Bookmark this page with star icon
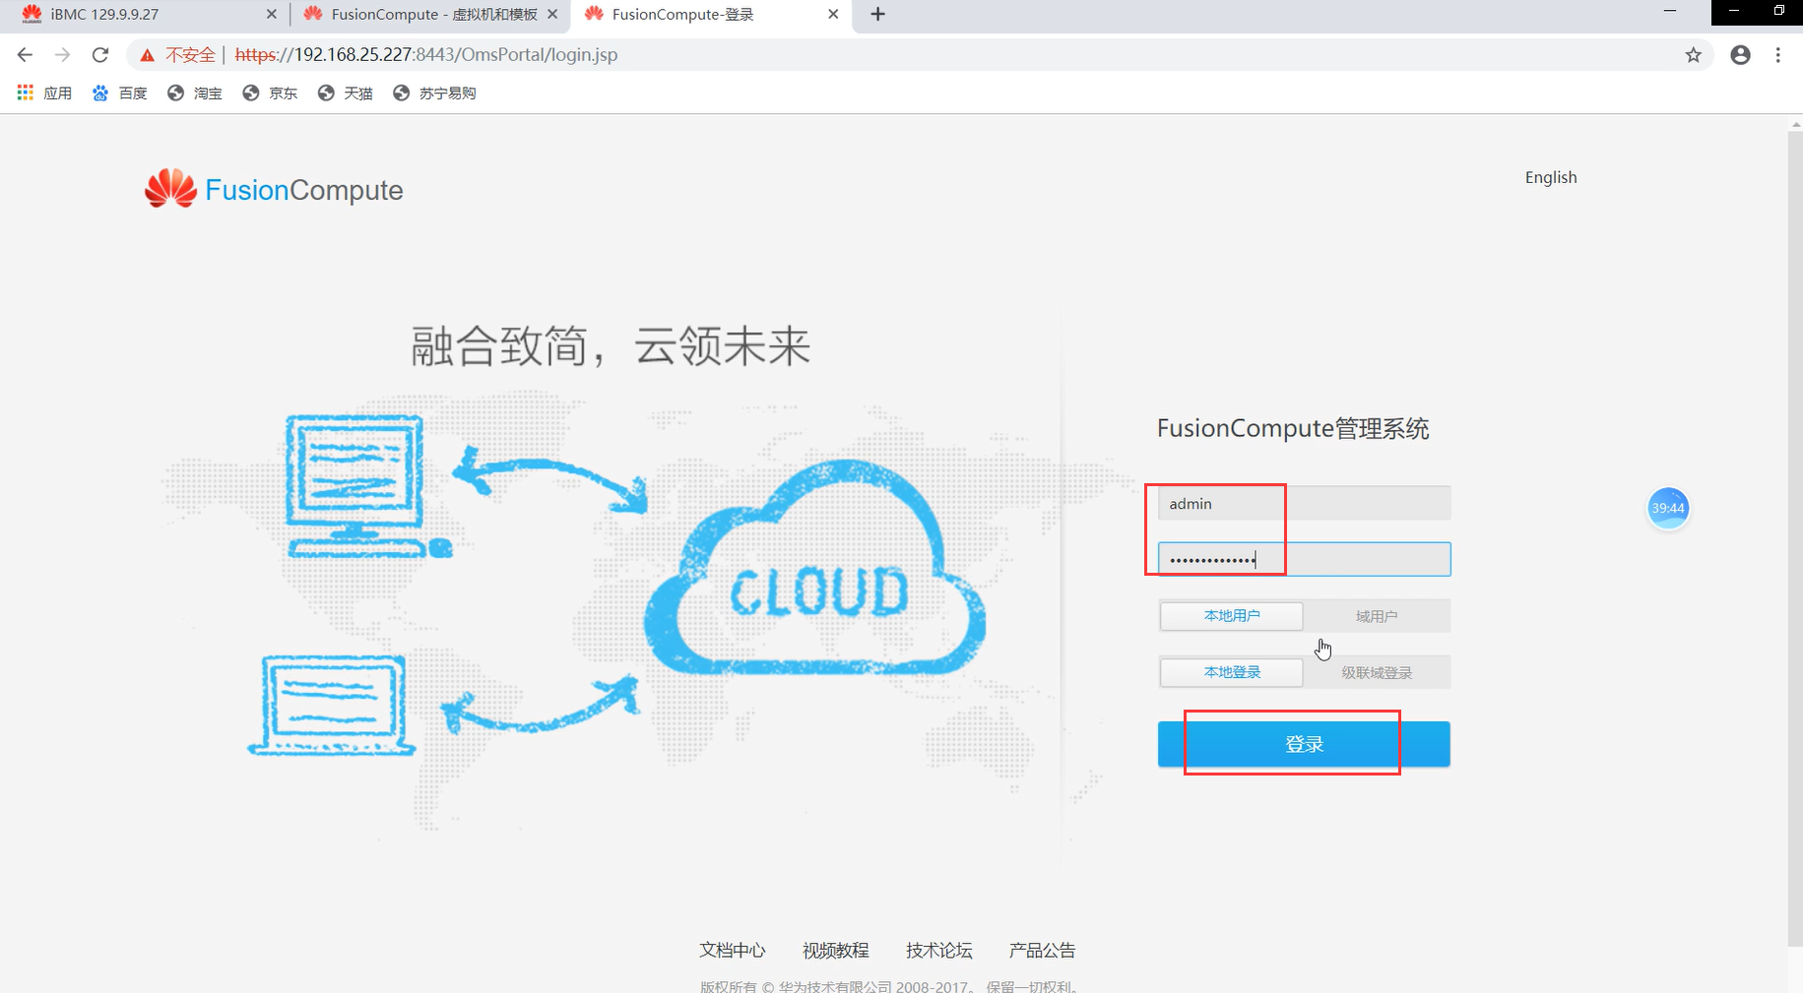The height and width of the screenshot is (993, 1803). point(1693,55)
